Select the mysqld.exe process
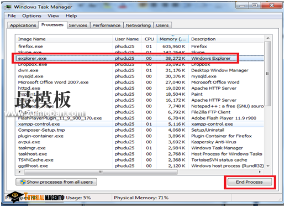This screenshot has height=207, width=285. (x=140, y=76)
